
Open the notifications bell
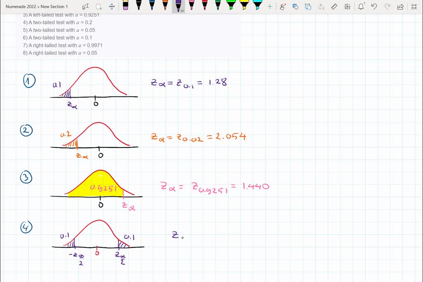pos(361,6)
